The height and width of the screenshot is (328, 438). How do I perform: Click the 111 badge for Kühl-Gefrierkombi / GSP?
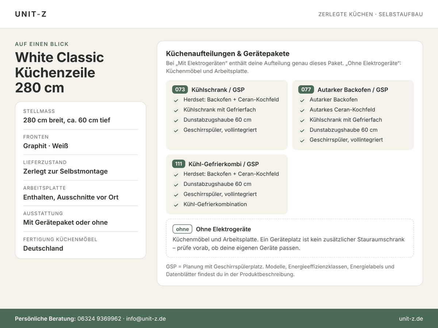178,164
